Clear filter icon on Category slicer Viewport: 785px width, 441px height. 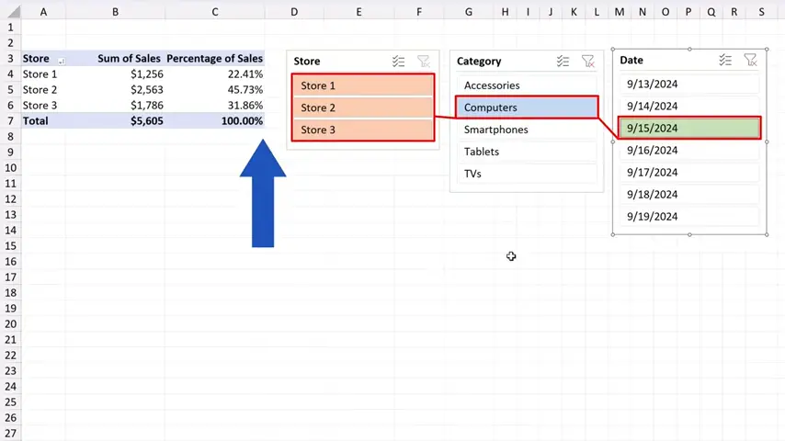click(588, 62)
